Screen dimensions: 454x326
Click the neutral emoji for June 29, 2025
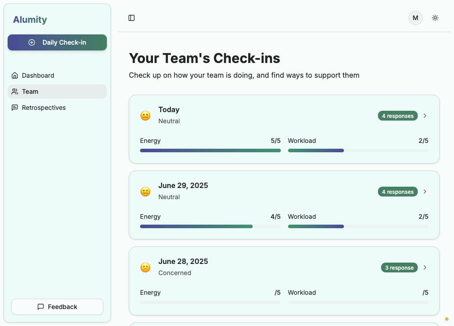(145, 192)
